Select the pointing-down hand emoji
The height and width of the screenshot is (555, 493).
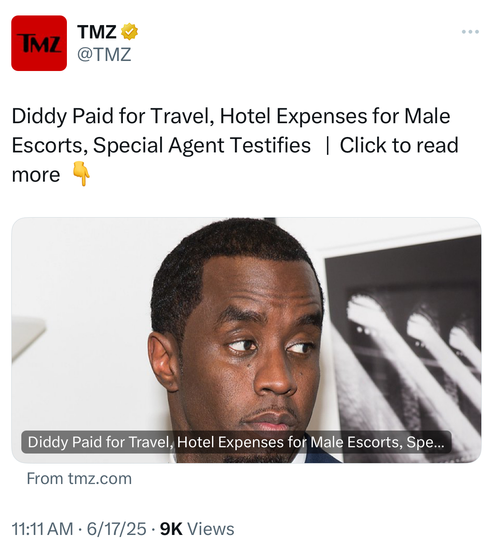(81, 174)
